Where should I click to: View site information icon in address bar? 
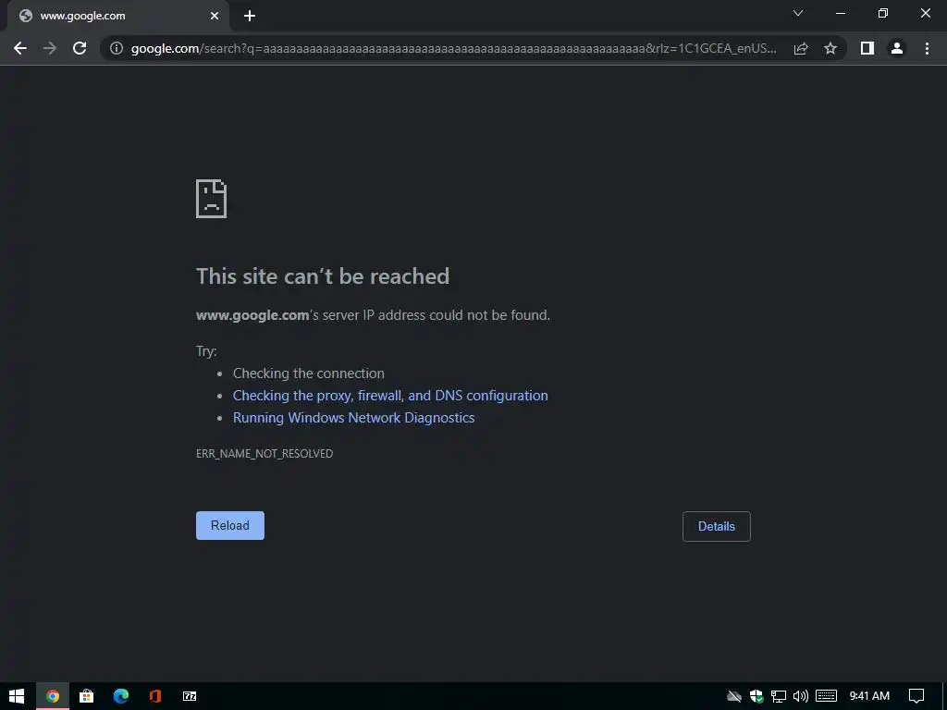point(116,48)
